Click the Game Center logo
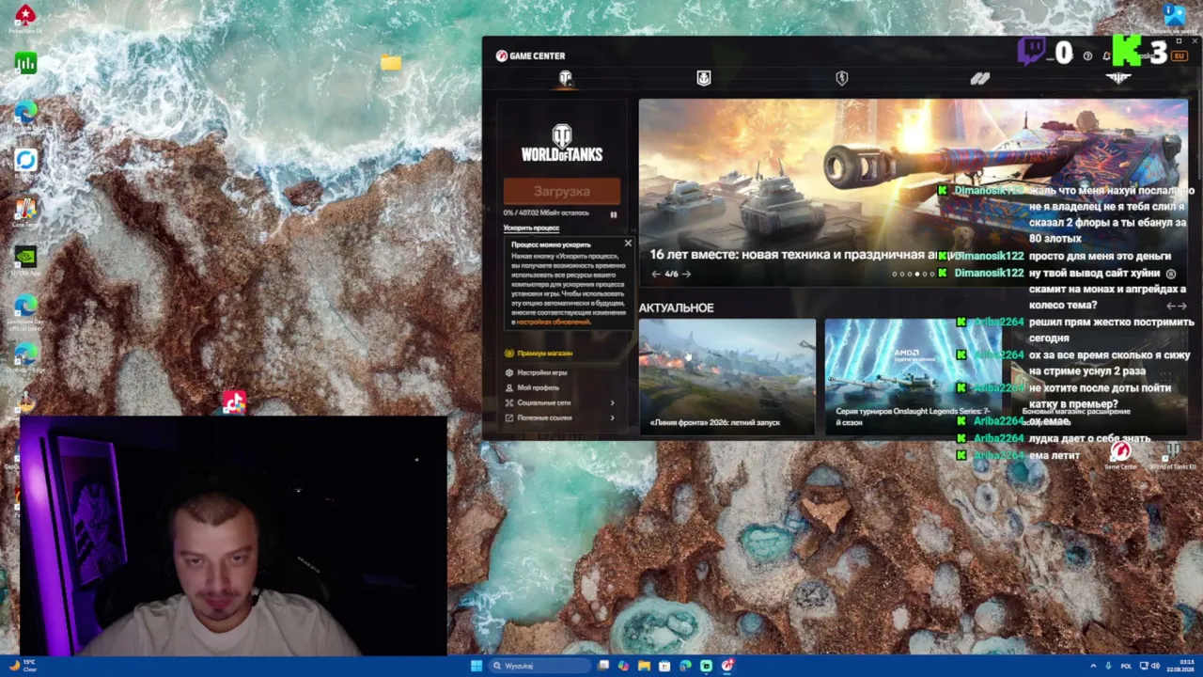 pyautogui.click(x=531, y=55)
